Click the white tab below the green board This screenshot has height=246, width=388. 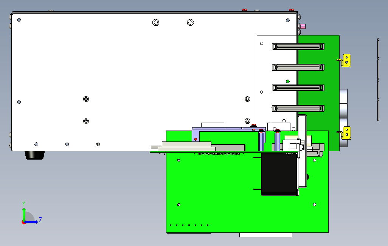tap(266, 235)
